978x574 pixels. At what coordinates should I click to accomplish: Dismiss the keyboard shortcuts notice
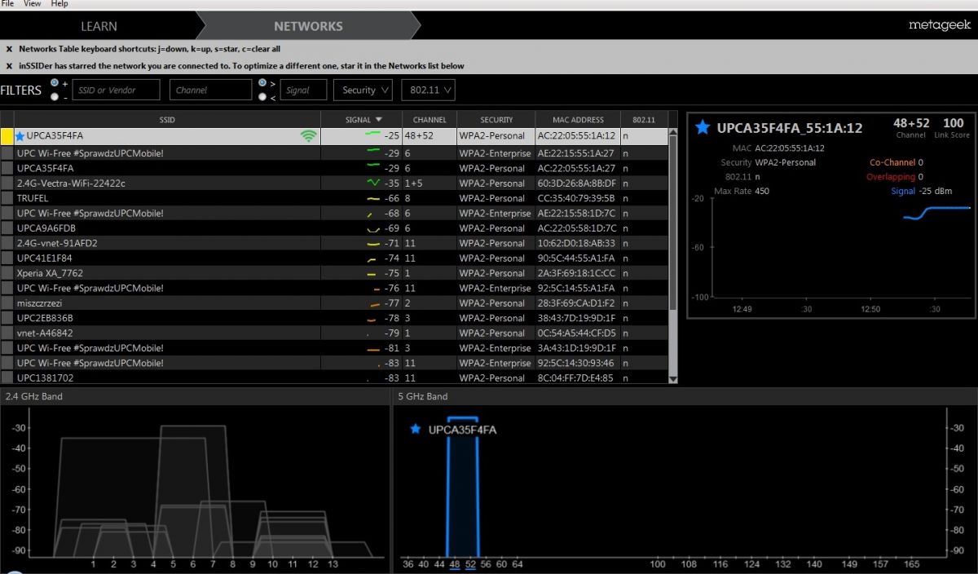click(9, 49)
